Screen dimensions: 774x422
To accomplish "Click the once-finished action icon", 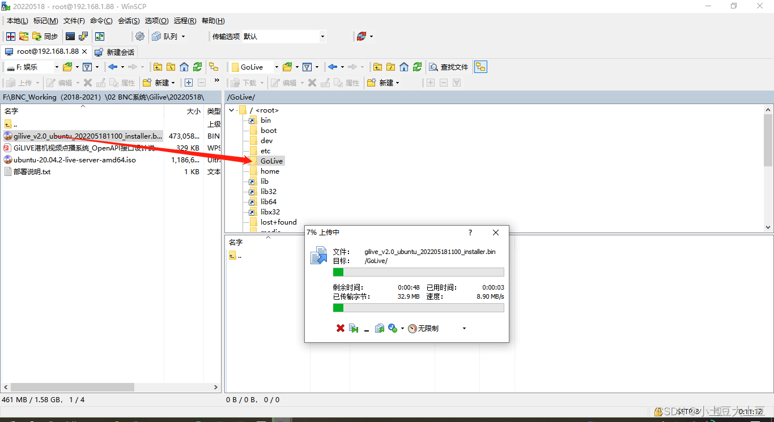I will [393, 328].
